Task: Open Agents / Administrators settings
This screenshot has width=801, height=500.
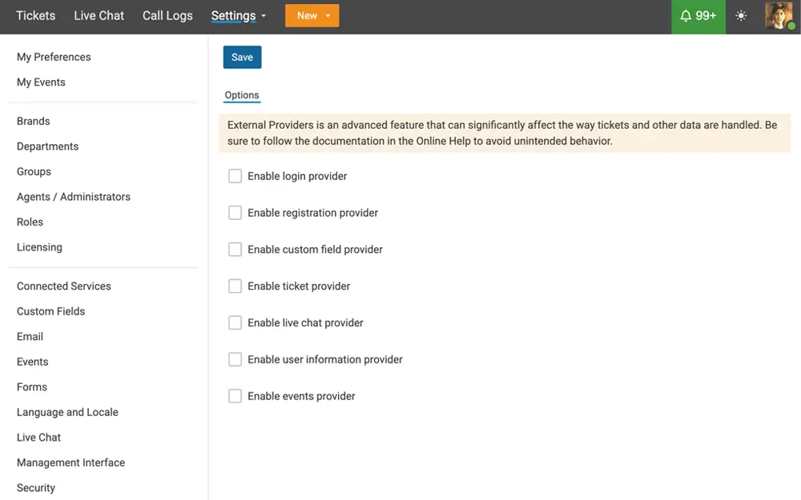Action: (74, 197)
